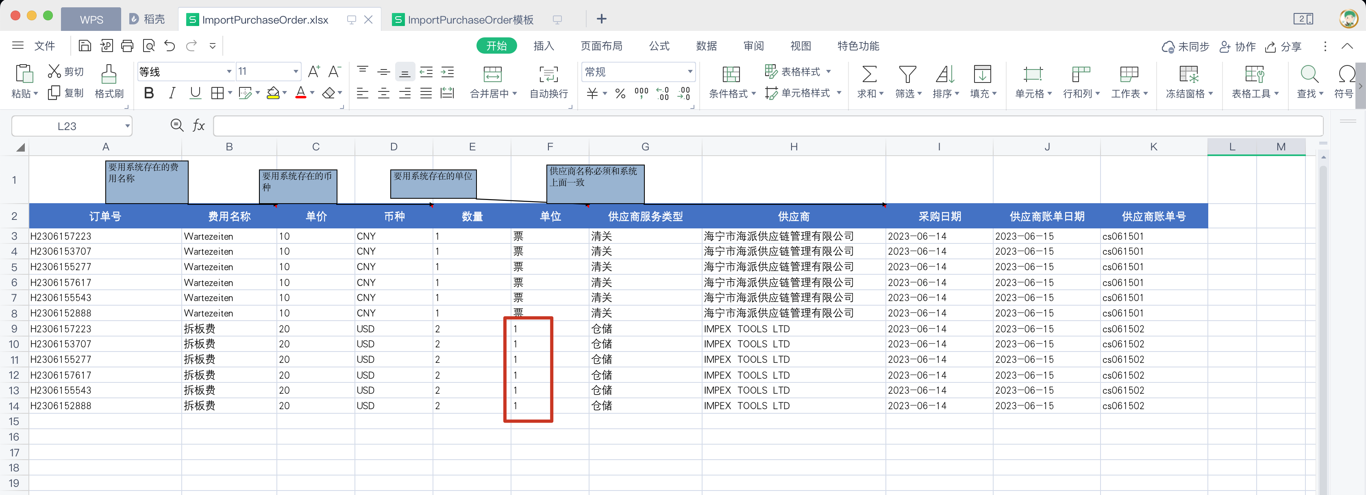
Task: Toggle Bold formatting button
Action: [149, 93]
